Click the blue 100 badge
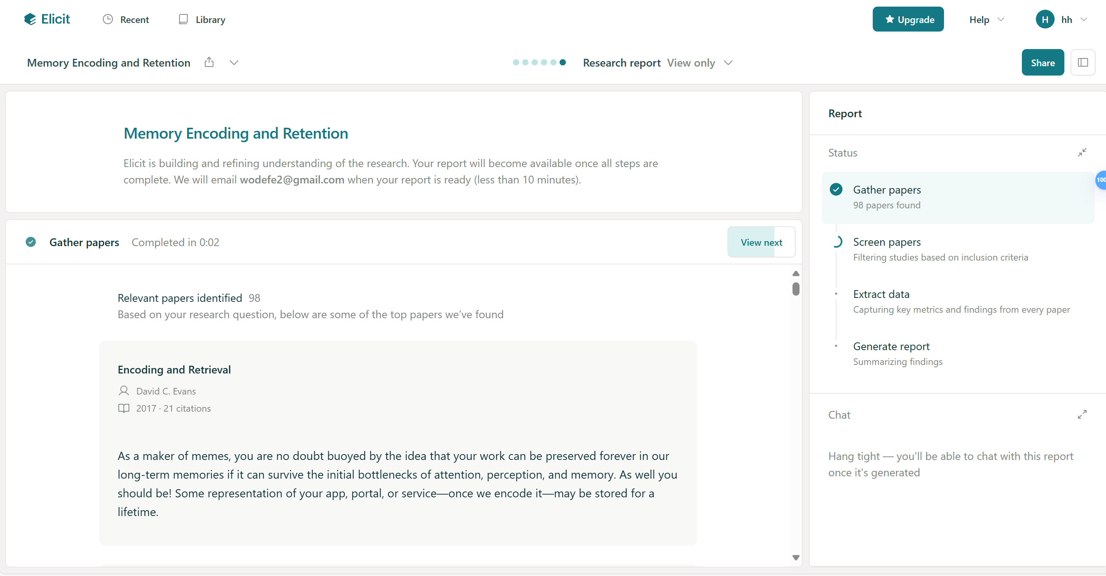 pos(1101,180)
